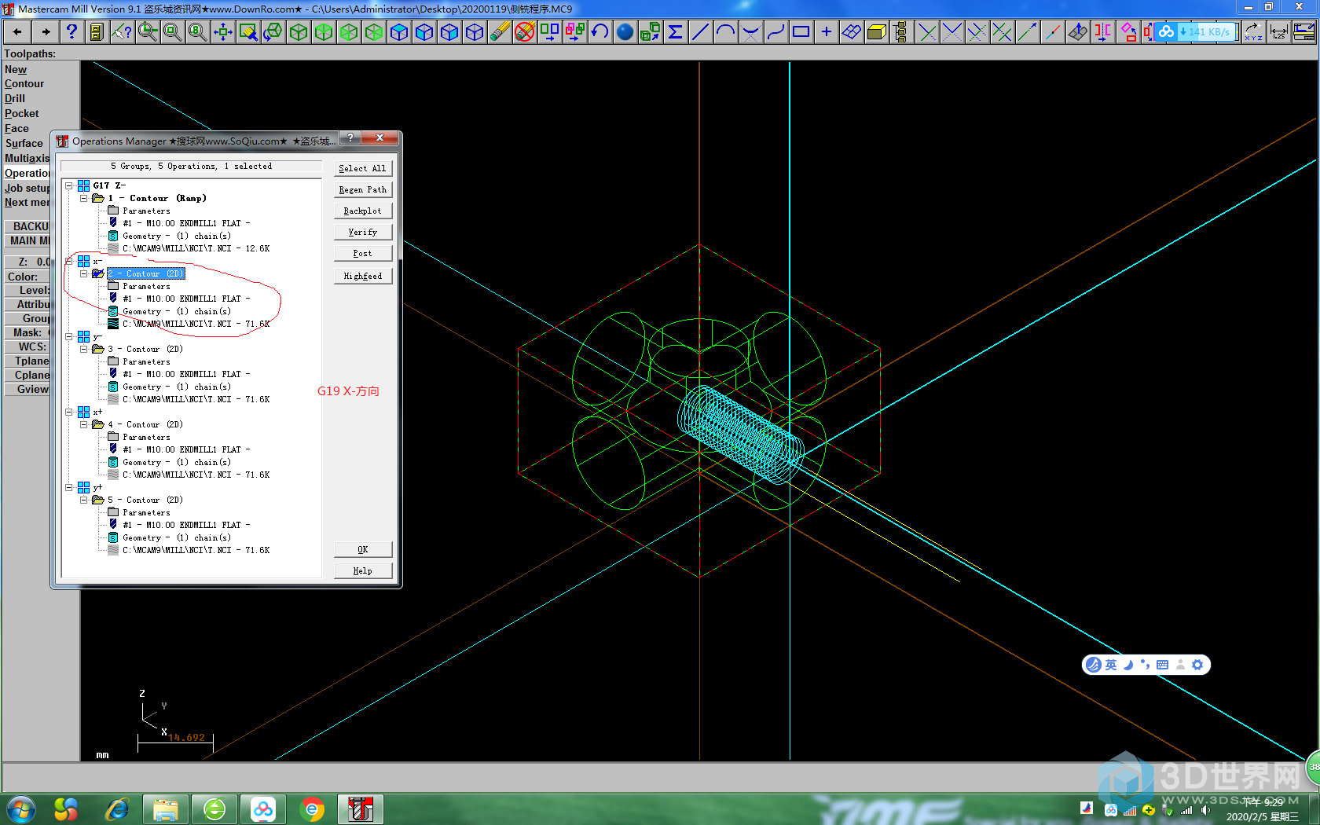Choose Face in Toolpaths menu
Viewport: 1320px width, 825px height.
point(16,129)
